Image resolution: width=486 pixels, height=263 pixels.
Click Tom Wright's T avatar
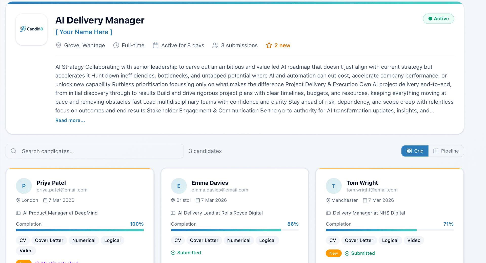pos(334,186)
